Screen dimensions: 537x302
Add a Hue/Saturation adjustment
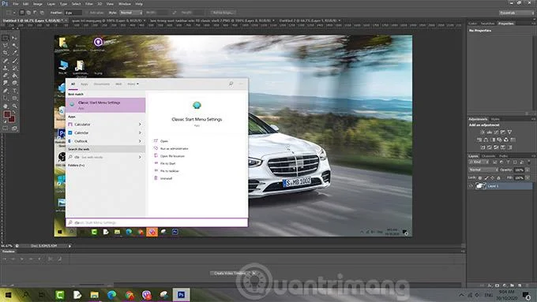(x=479, y=140)
